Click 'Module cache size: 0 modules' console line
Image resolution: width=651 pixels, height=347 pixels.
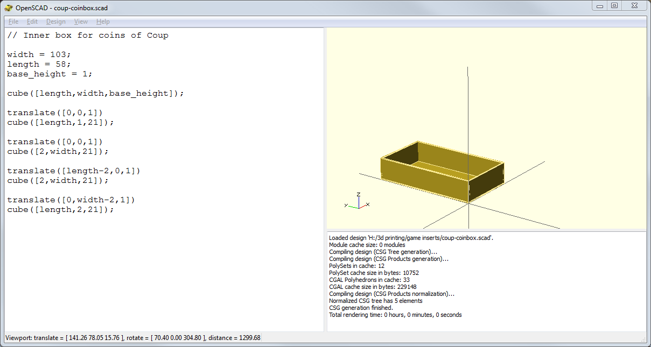367,245
